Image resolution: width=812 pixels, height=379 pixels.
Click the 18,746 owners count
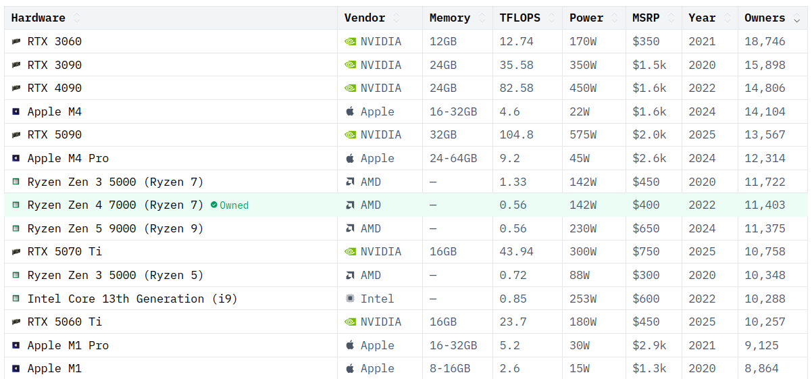(x=765, y=42)
